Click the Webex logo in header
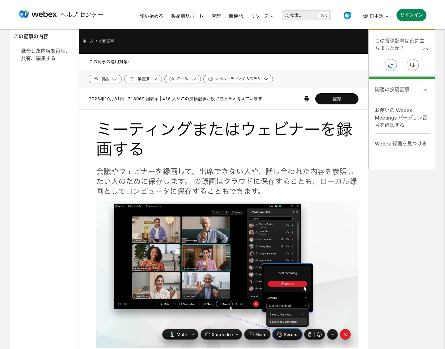The width and height of the screenshot is (445, 349). coord(38,14)
